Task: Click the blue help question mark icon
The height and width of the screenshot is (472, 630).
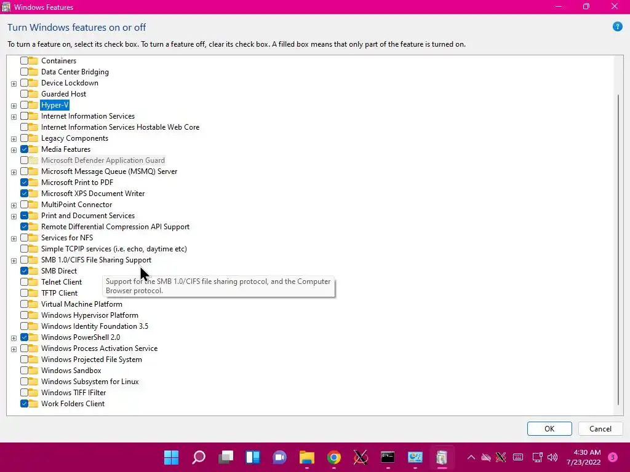Action: coord(618,27)
